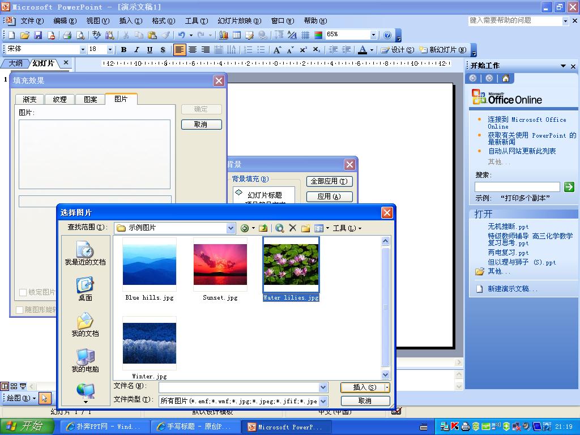Viewport: 580px width, 435px height.
Task: Align text left in formatting toolbar
Action: [x=180, y=50]
